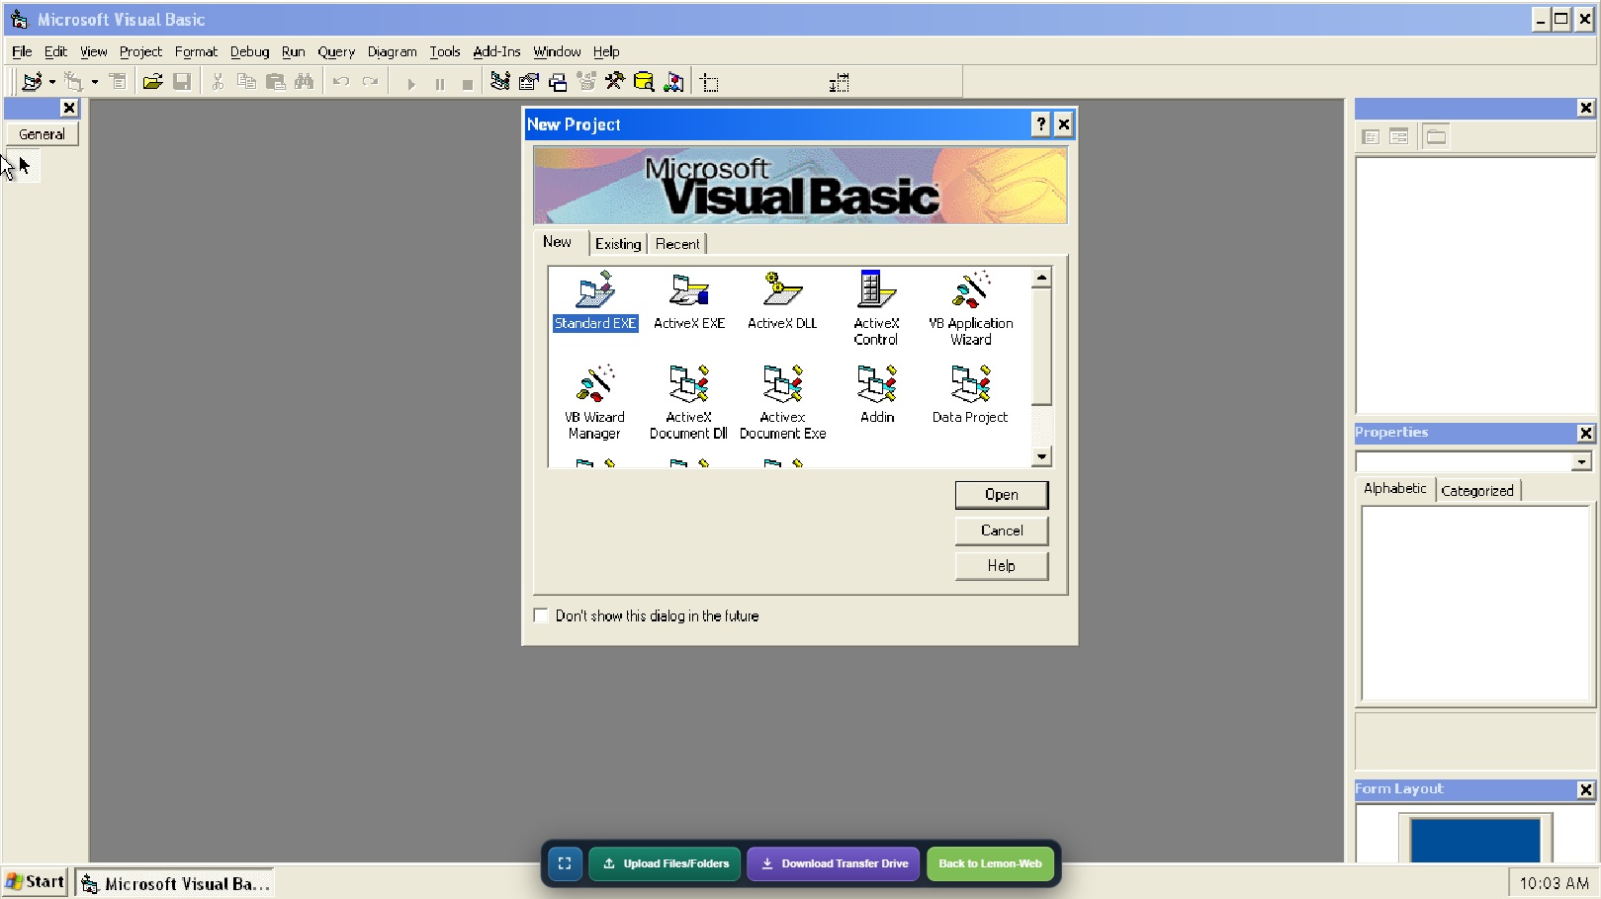Open the Visual Component Manager icon

673,82
